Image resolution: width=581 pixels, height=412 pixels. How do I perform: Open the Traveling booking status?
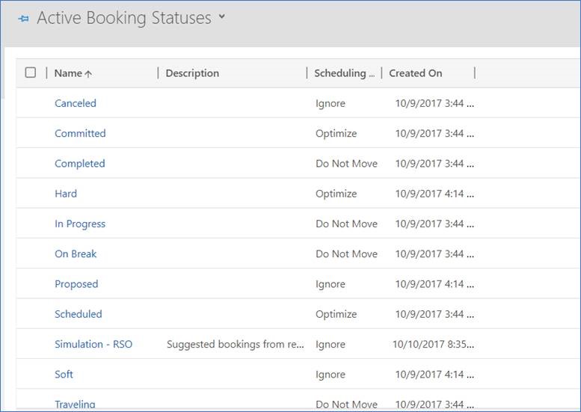click(75, 404)
